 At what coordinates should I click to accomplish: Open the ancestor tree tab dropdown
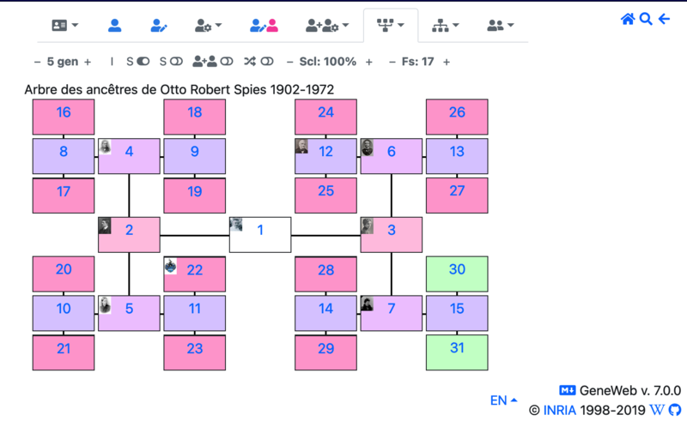pos(391,26)
